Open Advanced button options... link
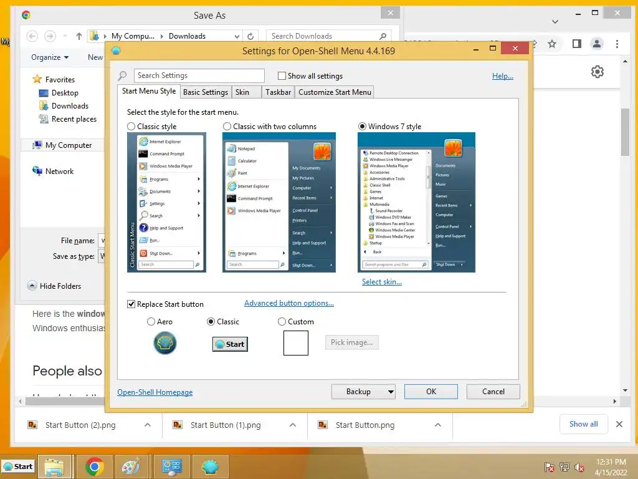Screen dimensions: 638x479 (x=289, y=303)
